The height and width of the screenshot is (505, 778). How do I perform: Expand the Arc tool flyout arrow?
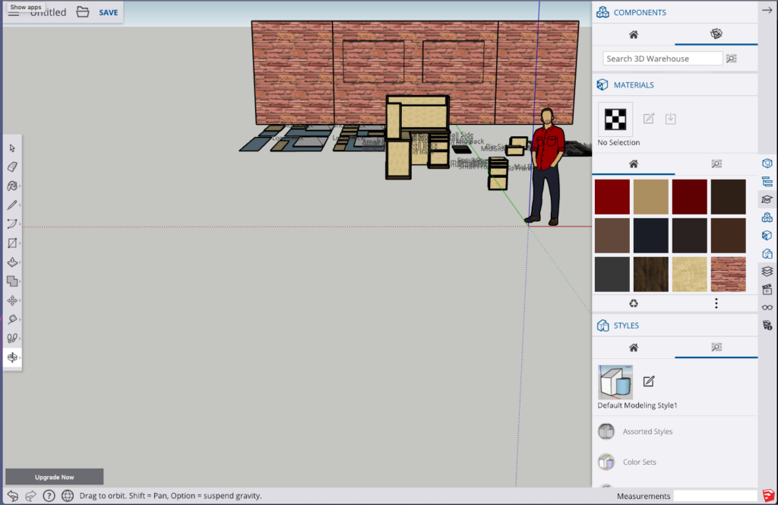coord(21,224)
